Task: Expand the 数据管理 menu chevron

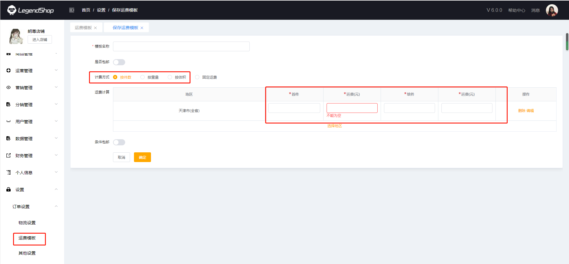Action: [x=56, y=138]
